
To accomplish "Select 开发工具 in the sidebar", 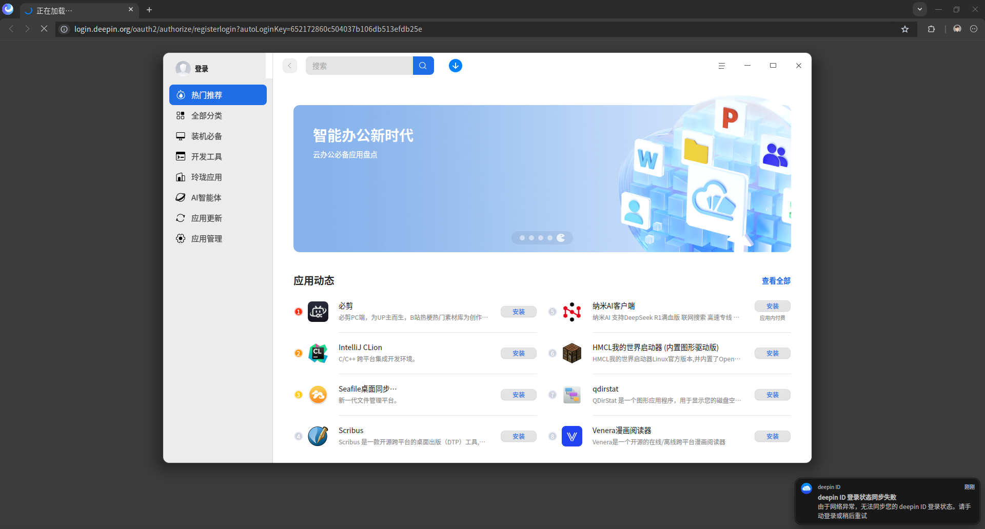I will point(218,156).
